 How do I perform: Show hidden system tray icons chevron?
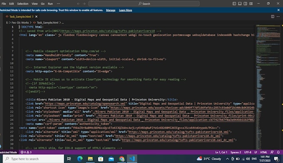coord(227,159)
